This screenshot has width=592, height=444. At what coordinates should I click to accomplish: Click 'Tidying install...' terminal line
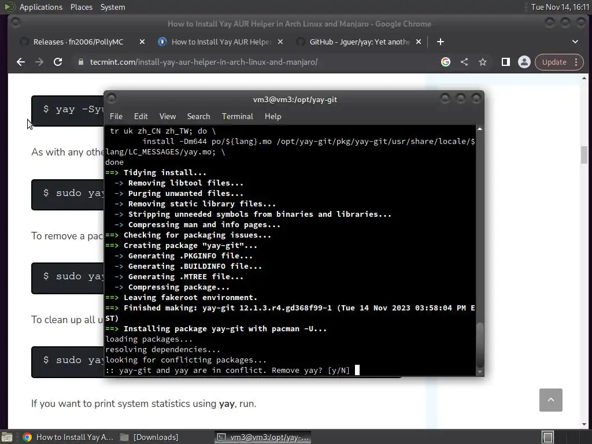pyautogui.click(x=156, y=172)
